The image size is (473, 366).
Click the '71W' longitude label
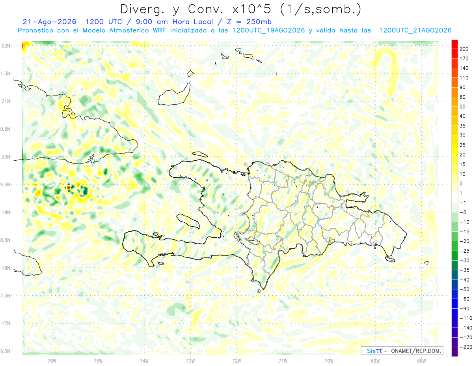point(283,361)
